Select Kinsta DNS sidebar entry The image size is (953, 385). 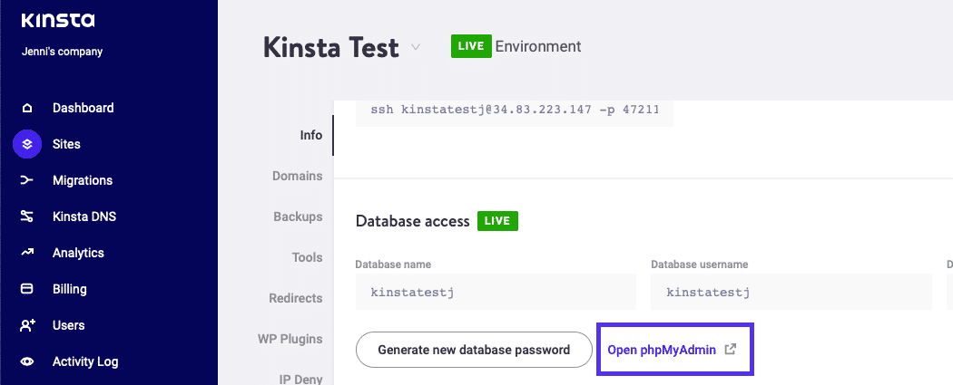[84, 217]
